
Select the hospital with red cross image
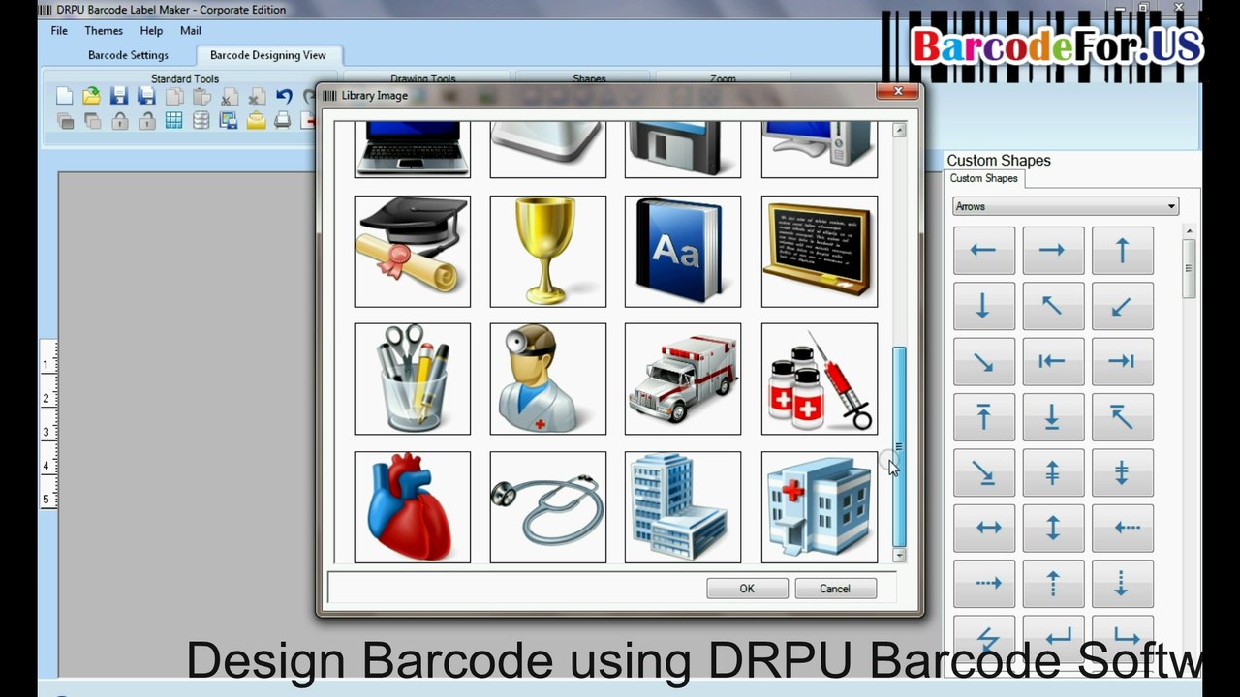click(820, 506)
